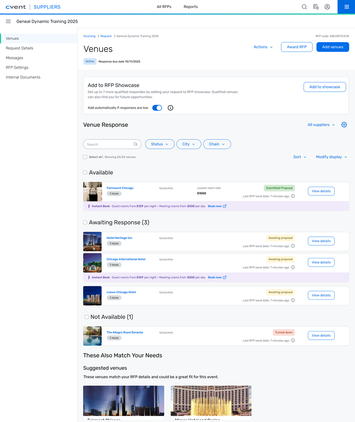
Task: Click the Cvent Suppliers logo
Action: pos(33,7)
